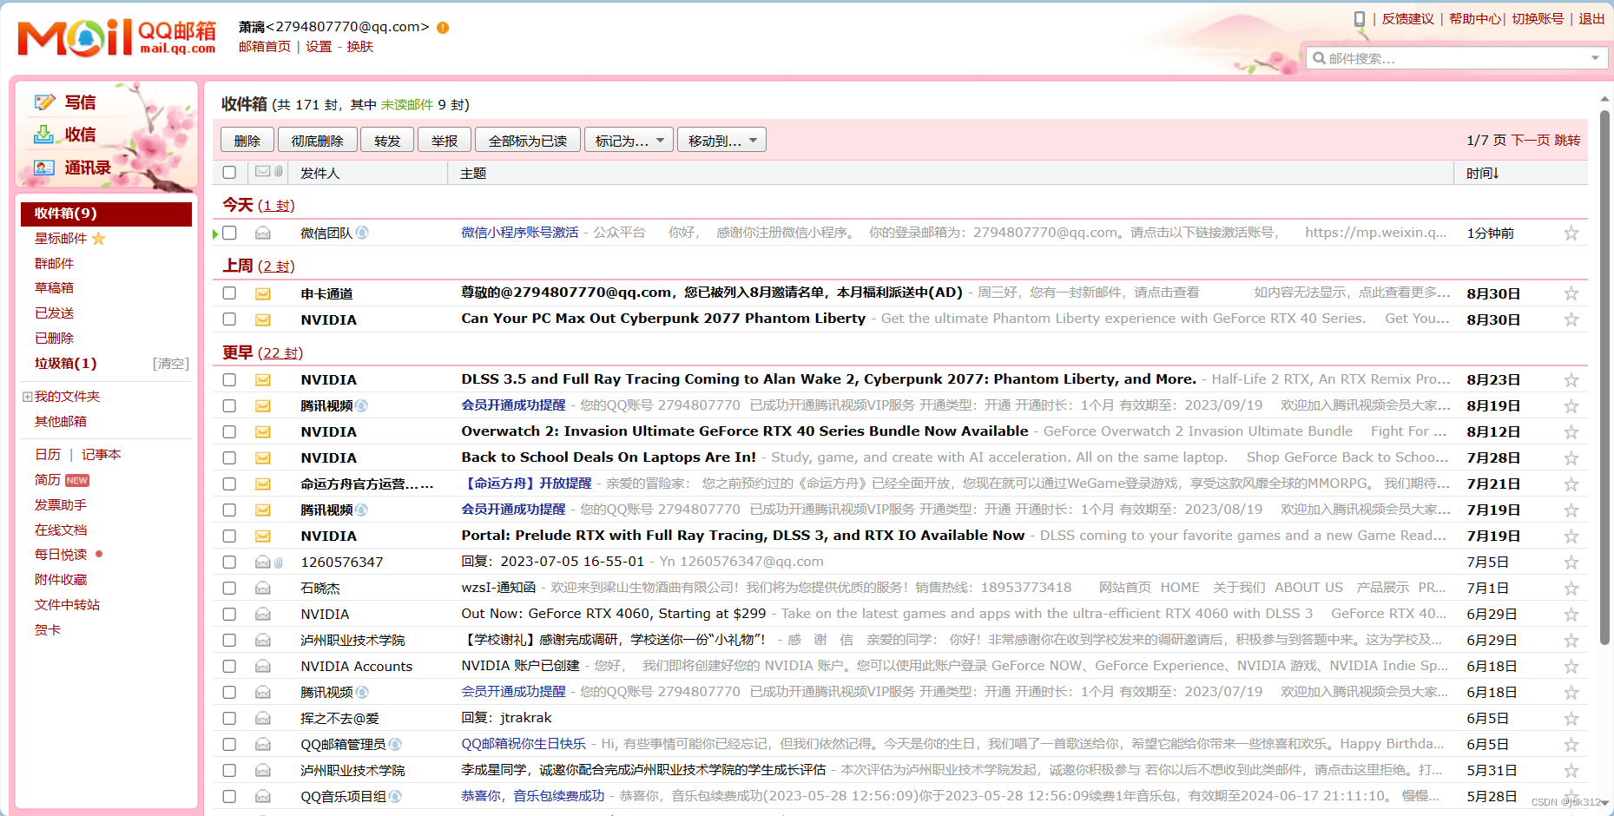Collapse the 更早 (22 封) group

tap(263, 352)
